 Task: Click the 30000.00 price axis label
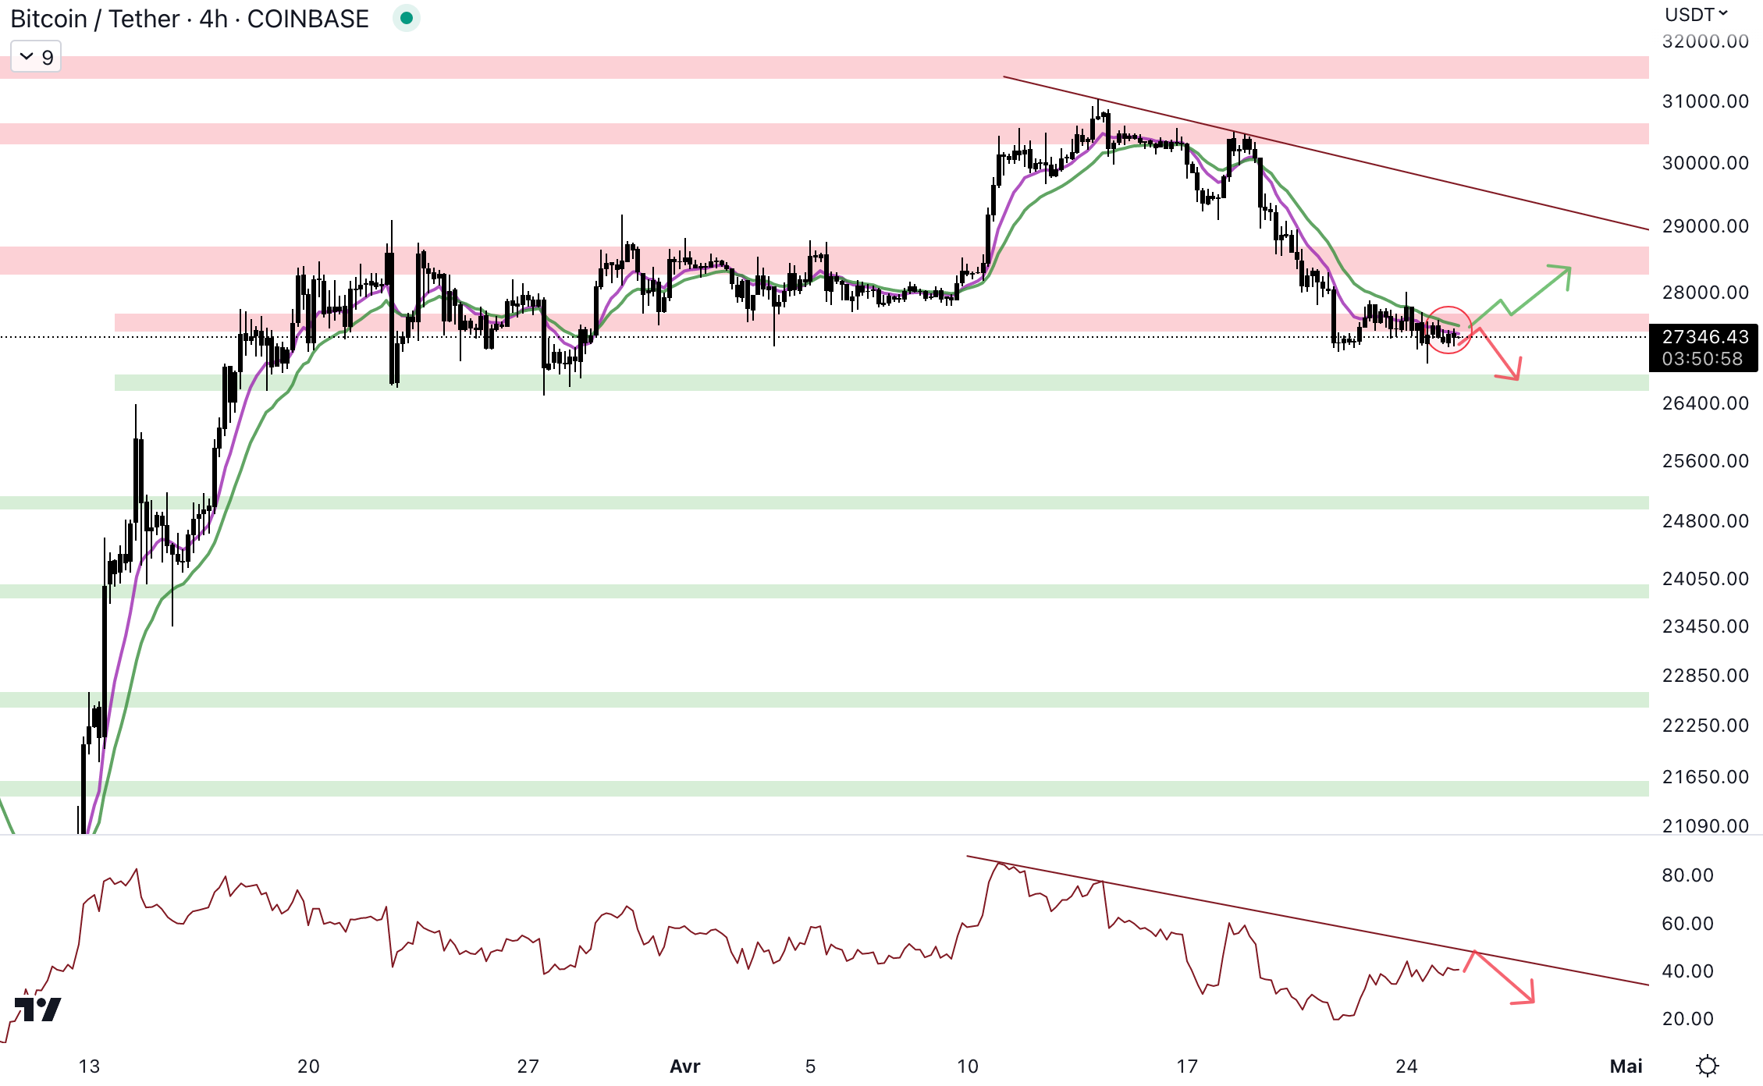point(1704,163)
